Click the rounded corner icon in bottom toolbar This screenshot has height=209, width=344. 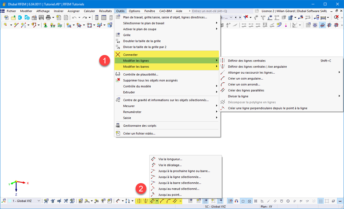[x=168, y=201]
